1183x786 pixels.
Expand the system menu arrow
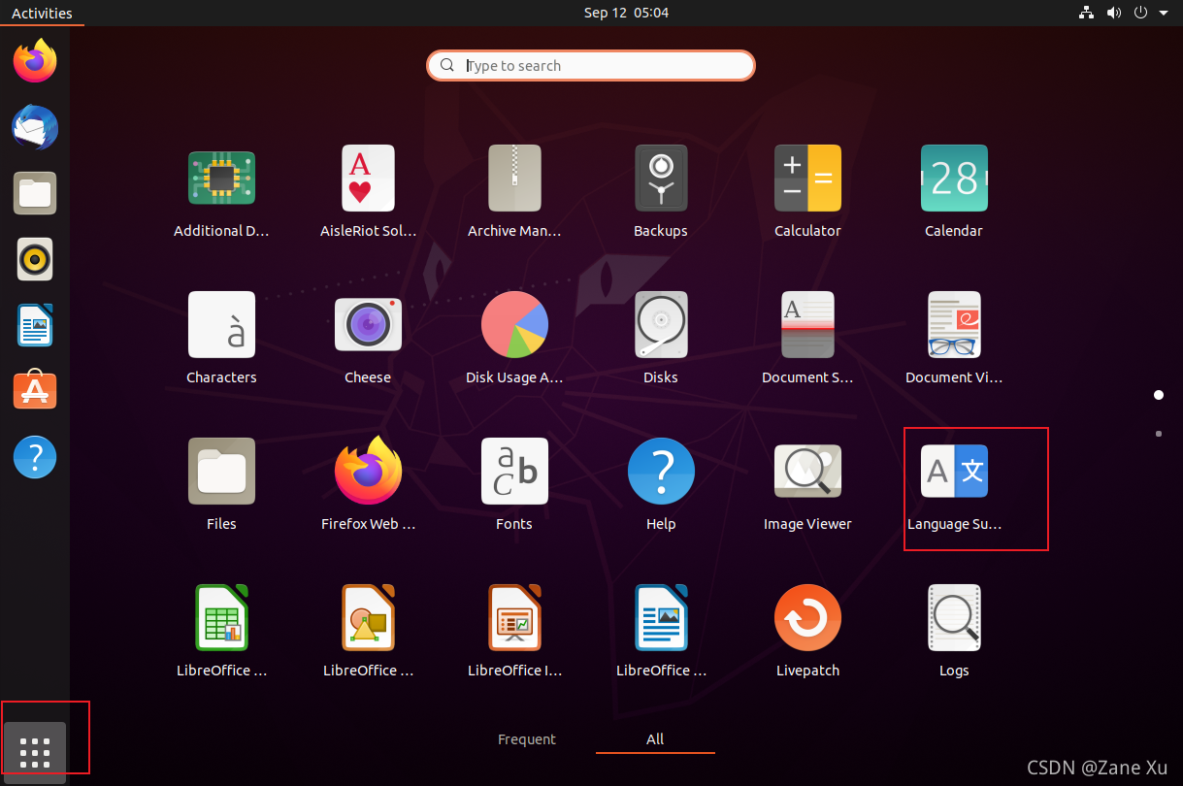(1164, 14)
